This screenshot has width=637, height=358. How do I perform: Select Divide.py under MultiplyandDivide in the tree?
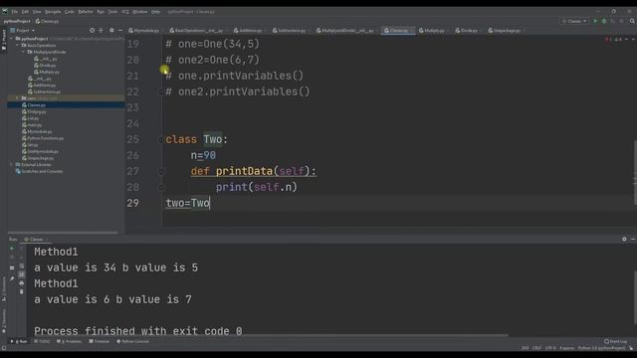pos(45,66)
